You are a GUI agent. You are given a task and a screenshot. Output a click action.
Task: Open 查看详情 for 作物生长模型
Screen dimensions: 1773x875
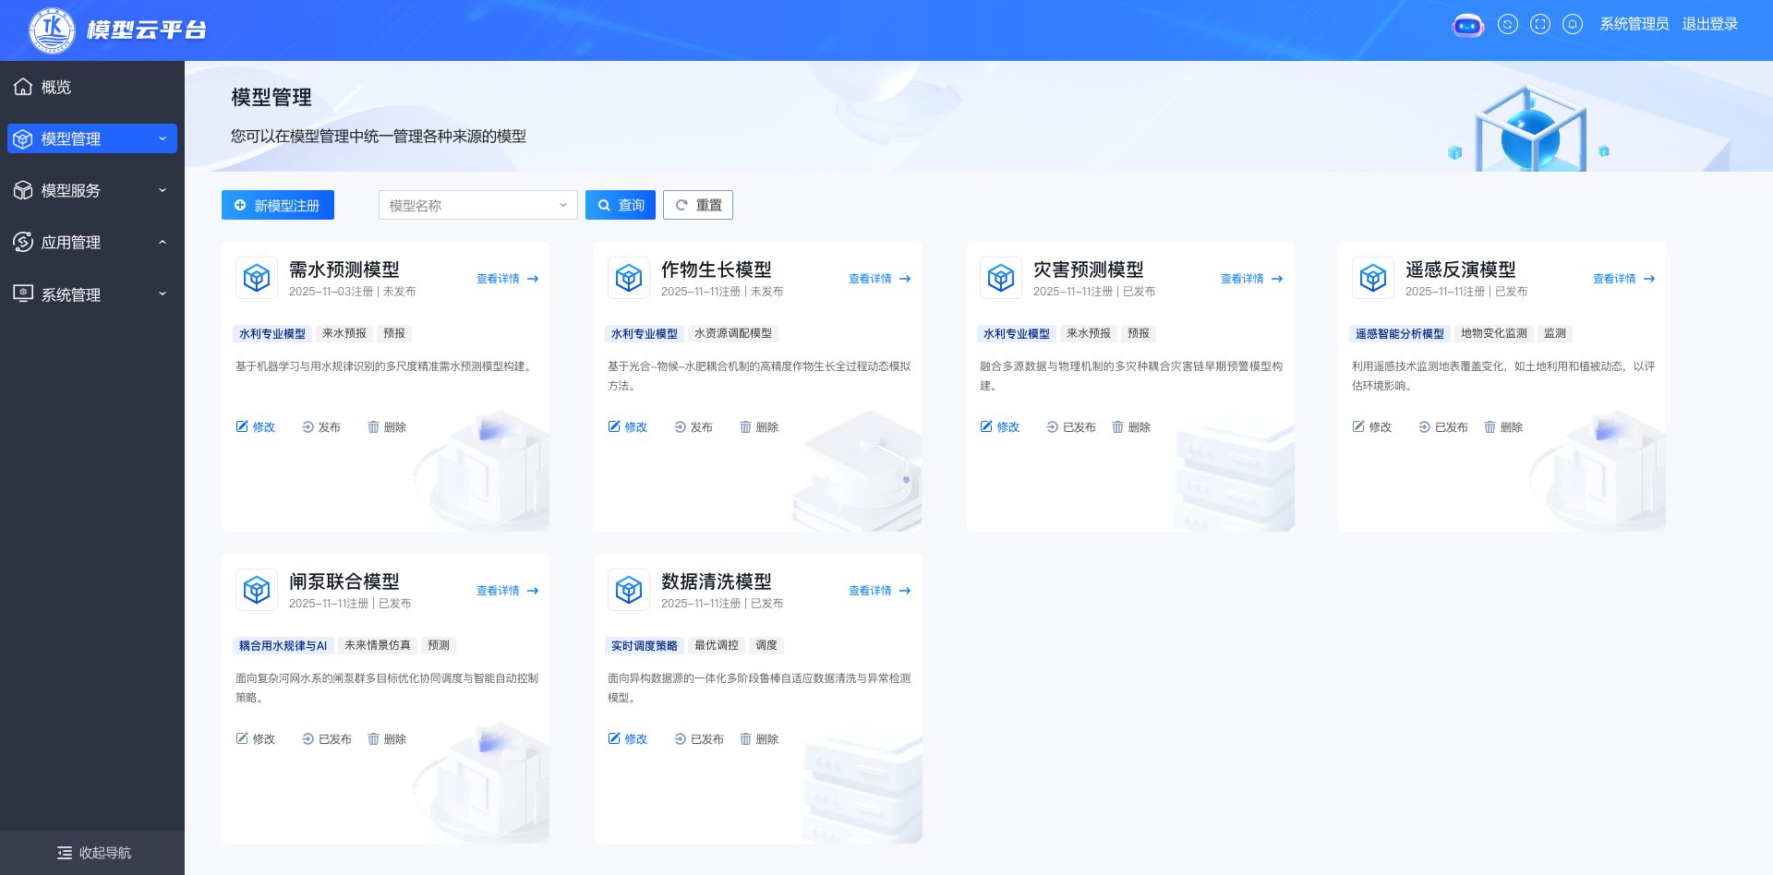click(880, 279)
